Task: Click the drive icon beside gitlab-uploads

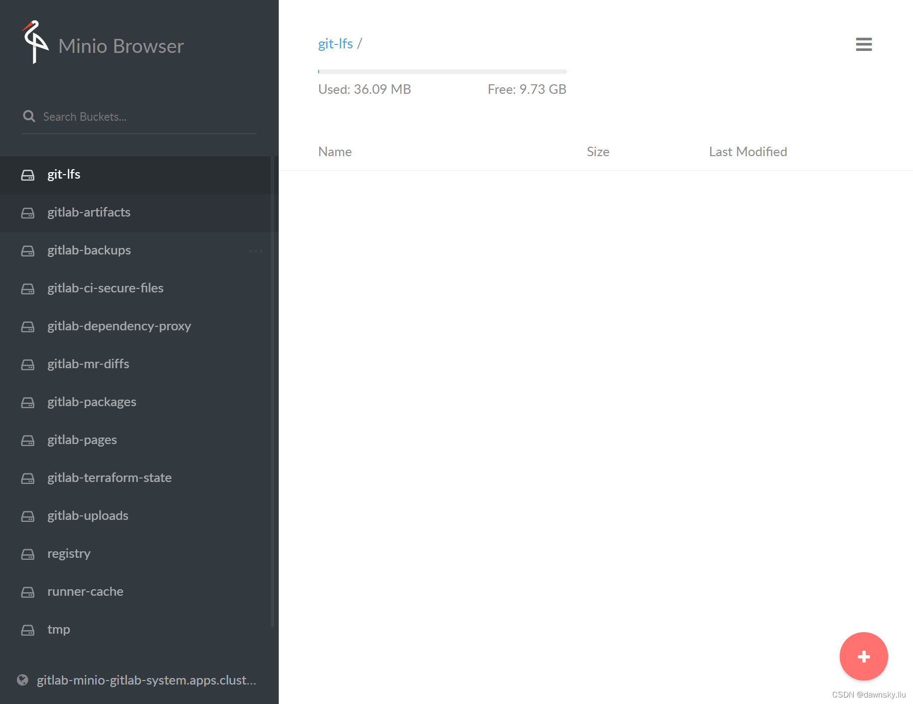Action: [x=28, y=516]
